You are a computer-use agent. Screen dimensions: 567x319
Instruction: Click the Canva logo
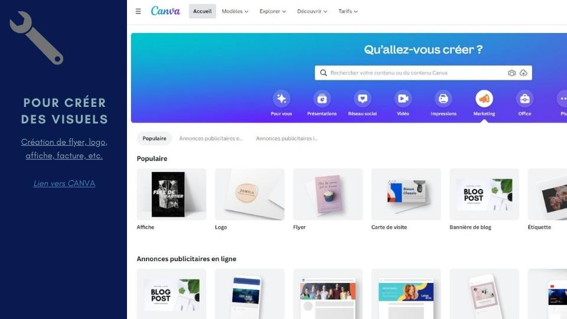pyautogui.click(x=165, y=11)
